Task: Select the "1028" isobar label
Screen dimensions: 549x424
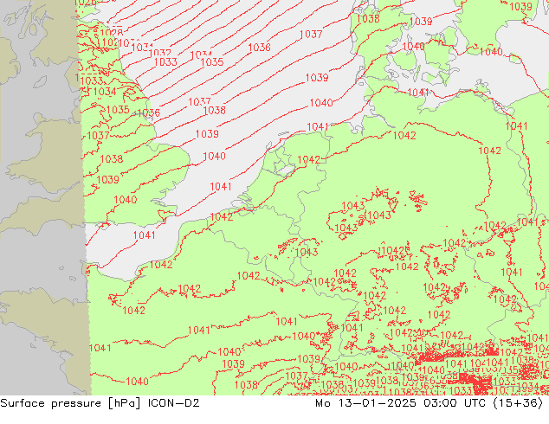Action: click(112, 33)
